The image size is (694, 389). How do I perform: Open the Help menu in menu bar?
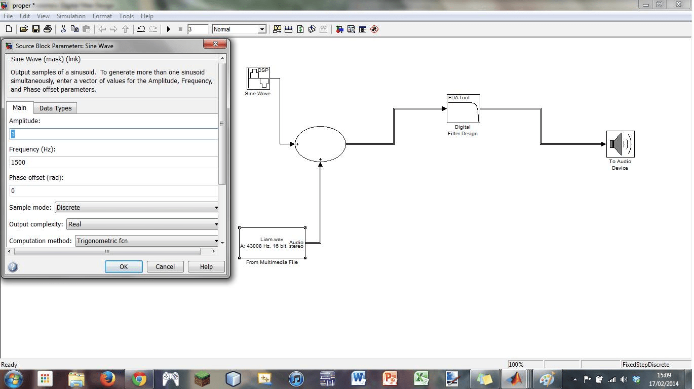tap(147, 16)
